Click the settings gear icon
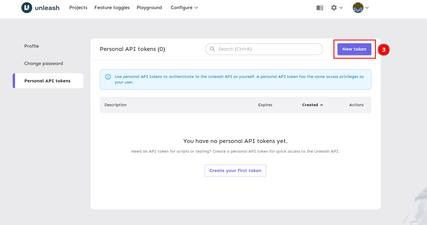Image resolution: width=427 pixels, height=225 pixels. pos(334,8)
